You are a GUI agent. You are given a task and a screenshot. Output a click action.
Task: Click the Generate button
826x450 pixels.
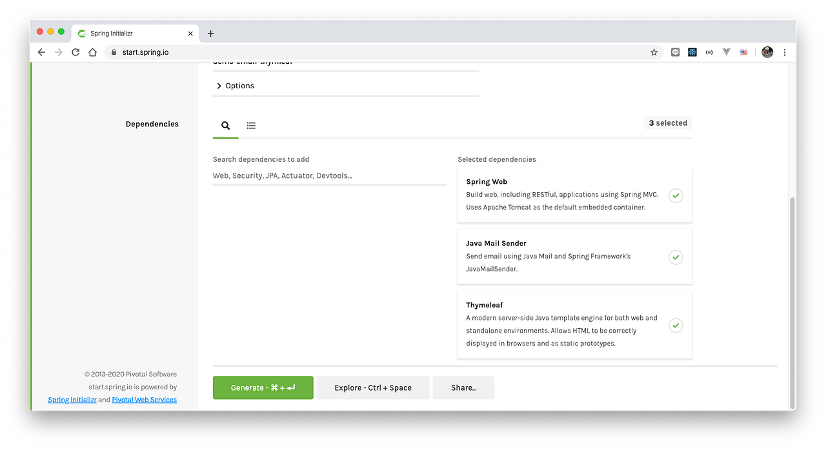click(263, 387)
